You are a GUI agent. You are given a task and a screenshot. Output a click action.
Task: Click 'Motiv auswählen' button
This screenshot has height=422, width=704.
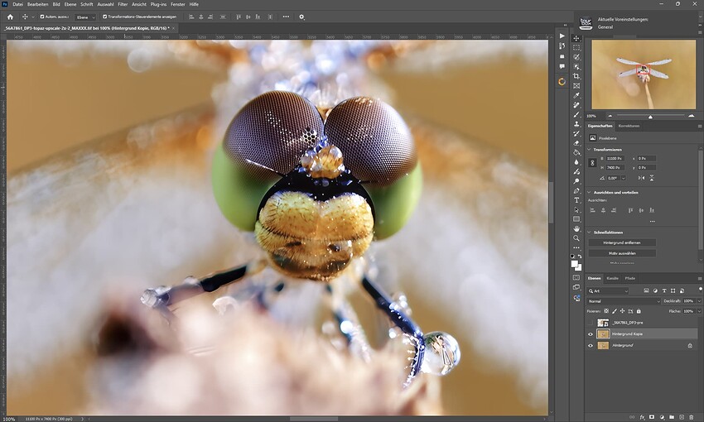click(622, 253)
